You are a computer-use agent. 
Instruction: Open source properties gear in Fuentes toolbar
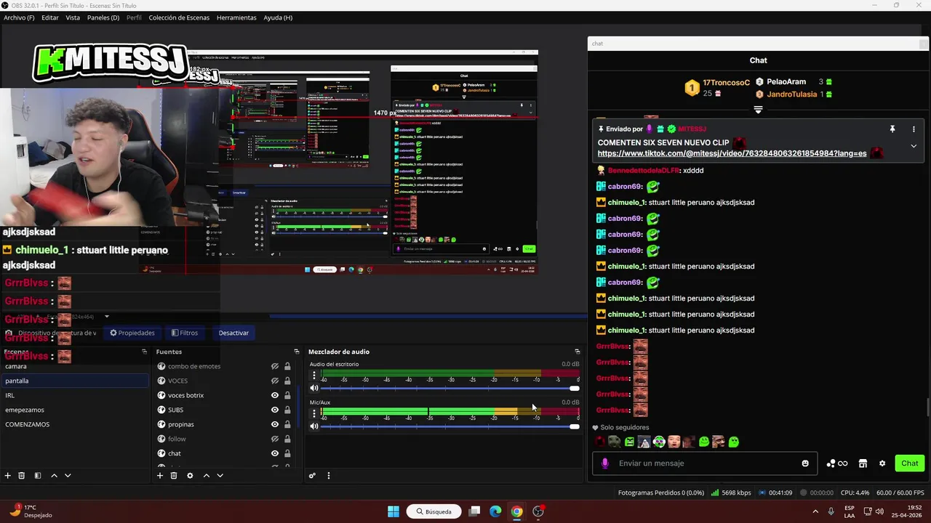click(190, 476)
